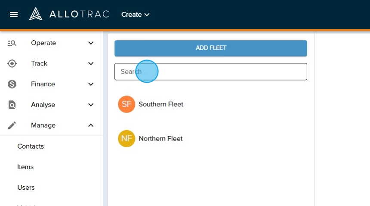Screen dimensions: 370x206
Task: Expand the Finance section chevron
Action: (x=91, y=84)
